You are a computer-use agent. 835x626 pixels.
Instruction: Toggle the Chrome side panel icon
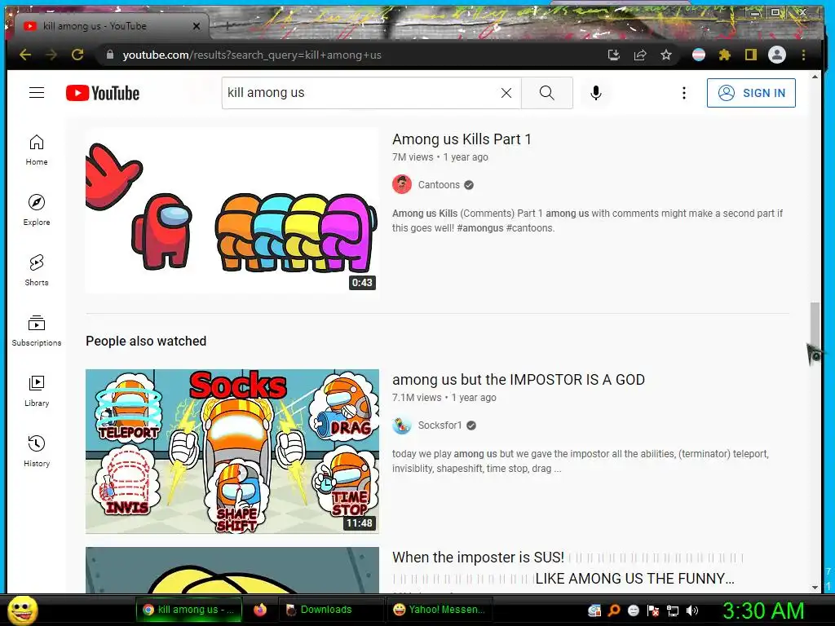click(x=751, y=55)
